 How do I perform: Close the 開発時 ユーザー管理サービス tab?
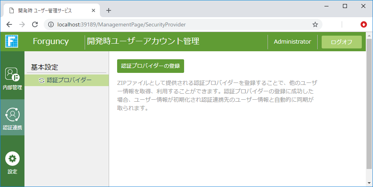tap(93, 10)
